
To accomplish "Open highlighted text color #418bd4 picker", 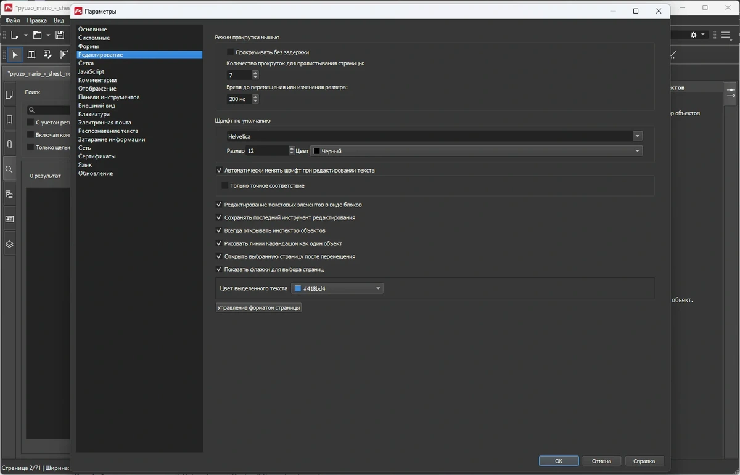I will coord(337,288).
